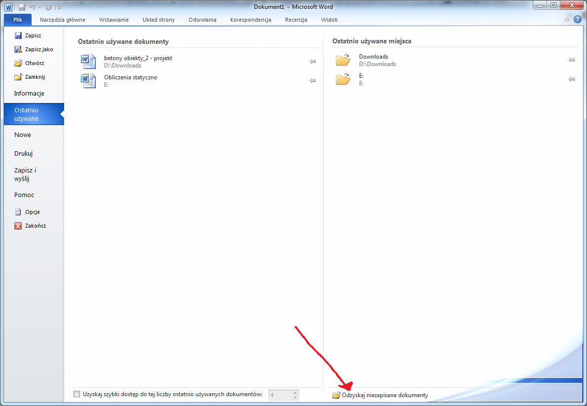Switch to the Widok tab
Viewport: 587px width, 406px height.
click(x=330, y=20)
